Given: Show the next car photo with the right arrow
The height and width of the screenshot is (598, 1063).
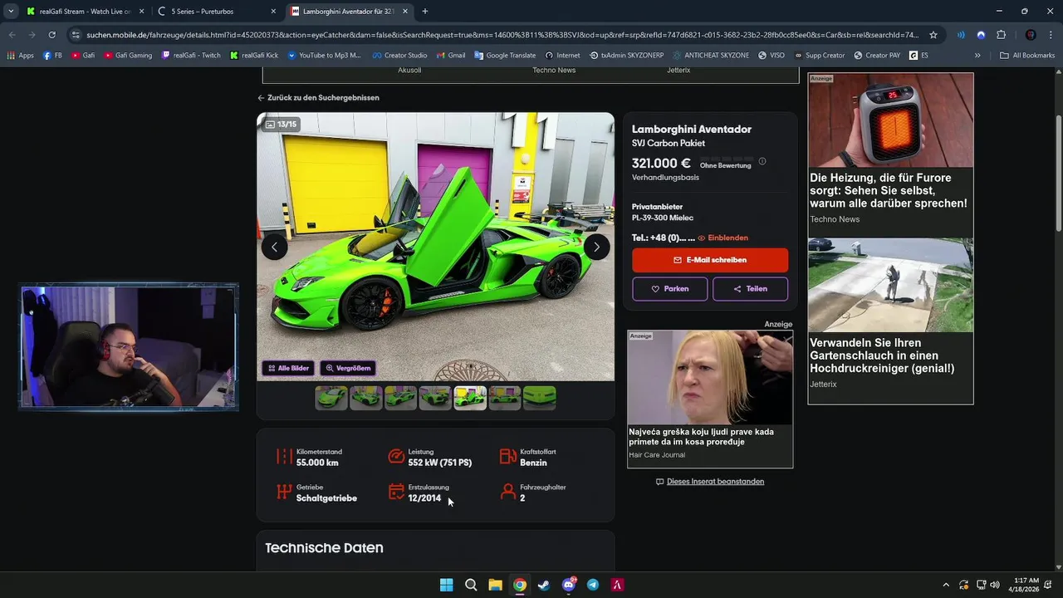Looking at the screenshot, I should (x=596, y=247).
